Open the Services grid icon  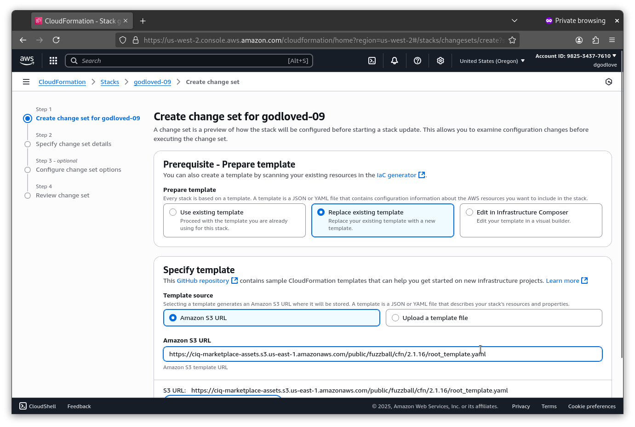[x=53, y=60]
